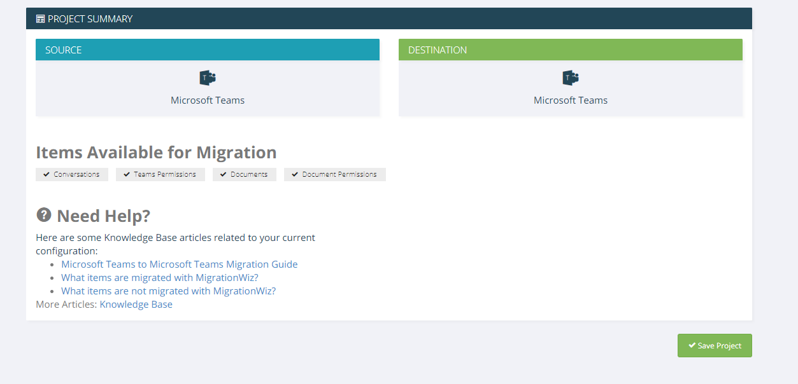Viewport: 798px width, 384px height.
Task: Click the Source Microsoft Teams icon
Action: (x=208, y=78)
